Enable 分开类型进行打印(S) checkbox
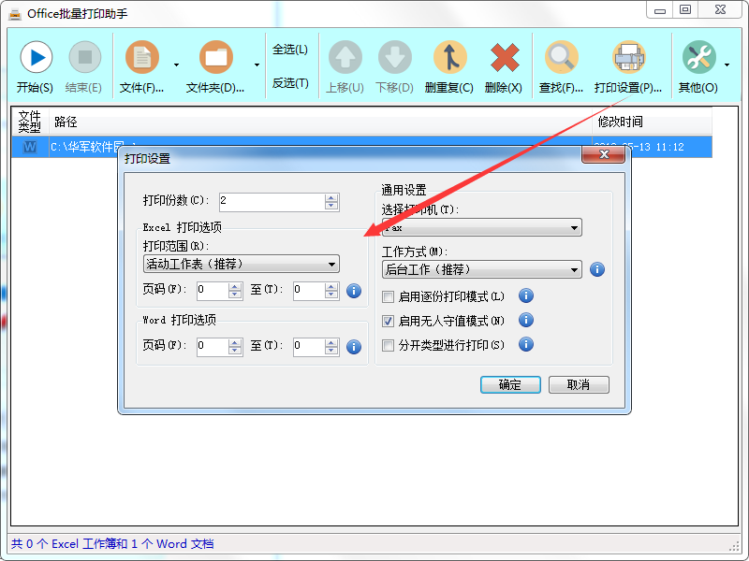Image resolution: width=749 pixels, height=561 pixels. tap(389, 345)
